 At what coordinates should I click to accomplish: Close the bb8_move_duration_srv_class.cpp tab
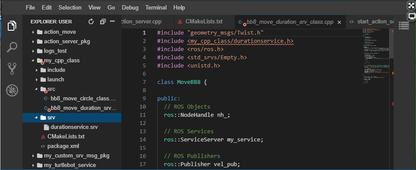(339, 22)
